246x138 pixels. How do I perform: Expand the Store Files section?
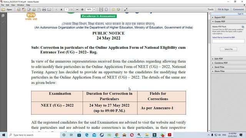pos(228,71)
